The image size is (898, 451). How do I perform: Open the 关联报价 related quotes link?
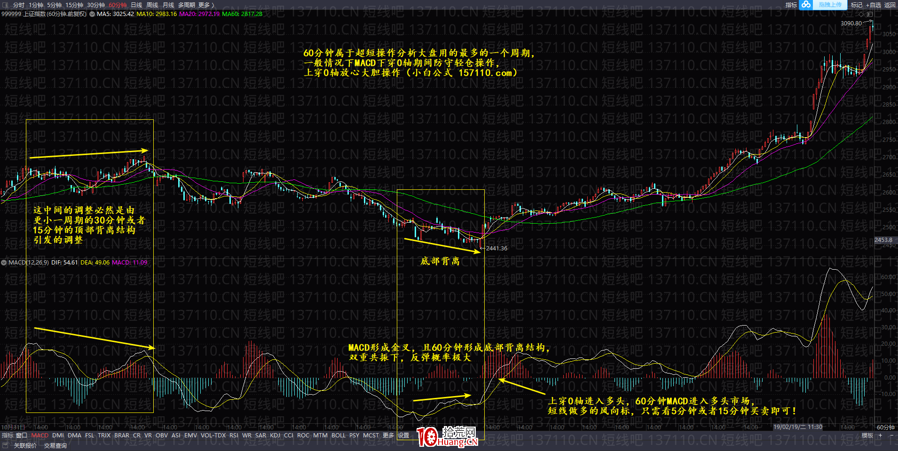click(25, 445)
